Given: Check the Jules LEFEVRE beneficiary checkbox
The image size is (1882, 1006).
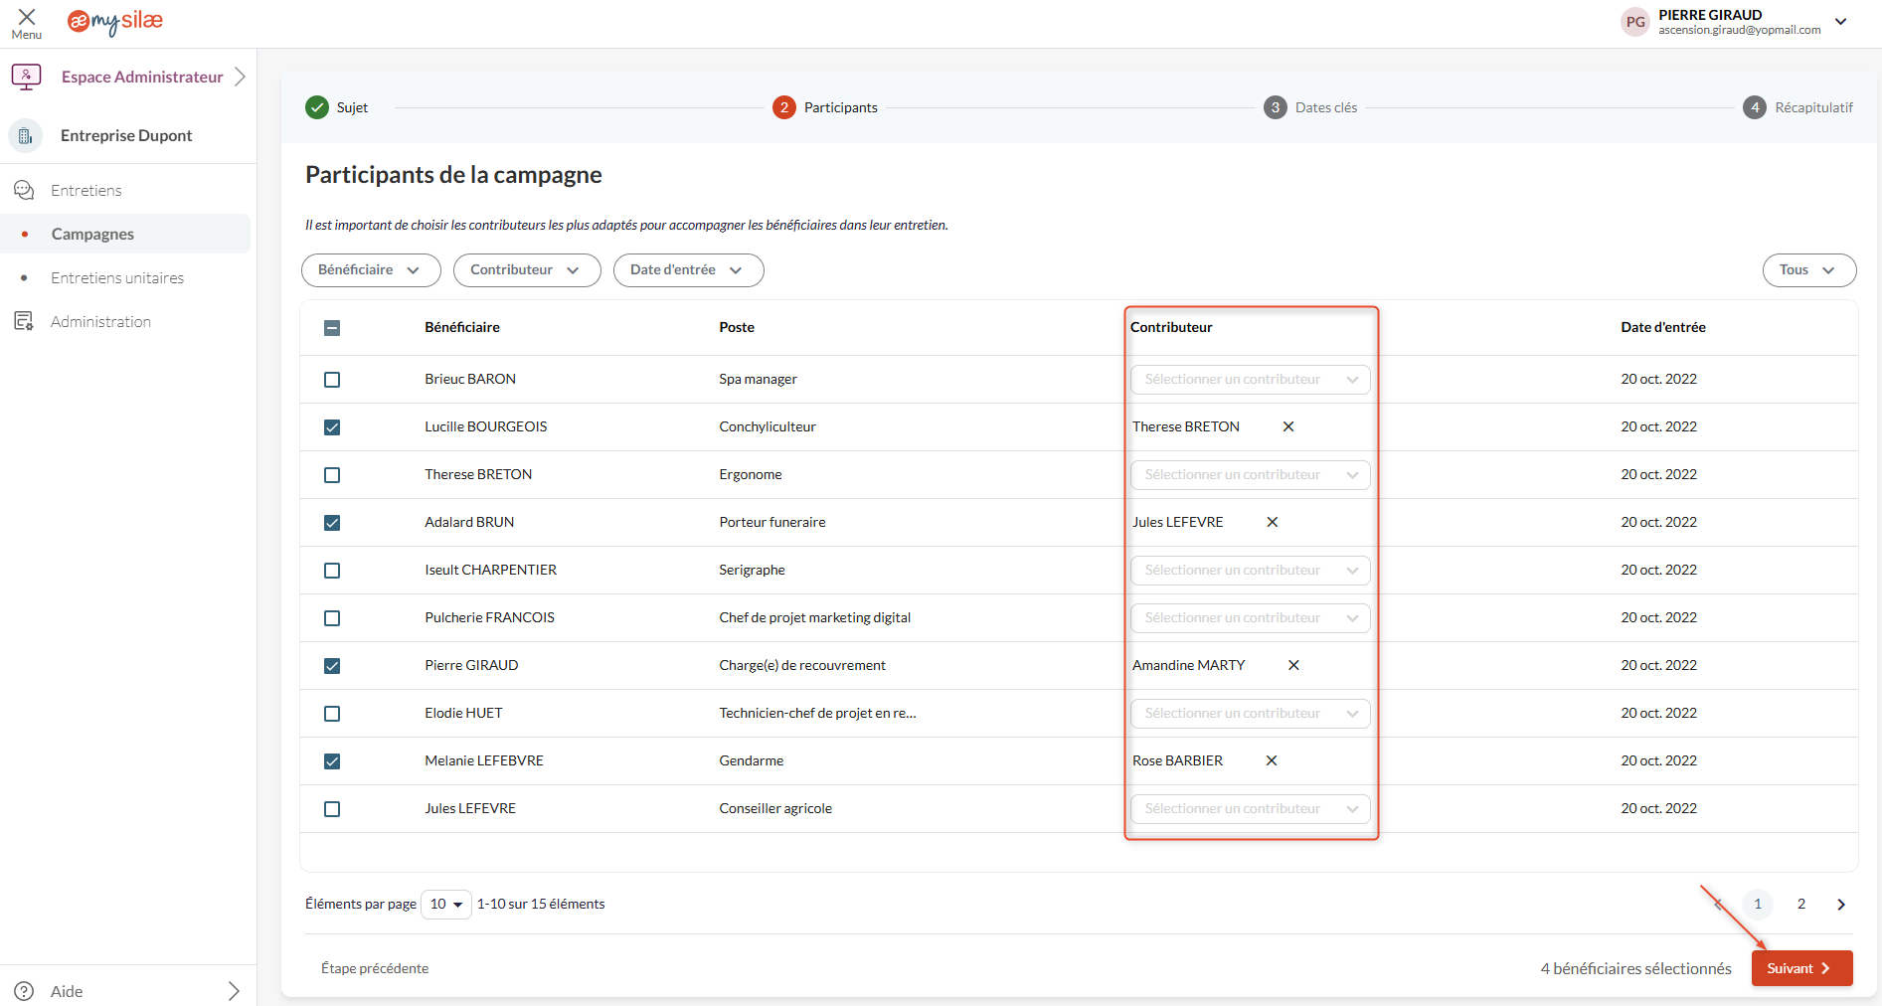Looking at the screenshot, I should tap(332, 809).
